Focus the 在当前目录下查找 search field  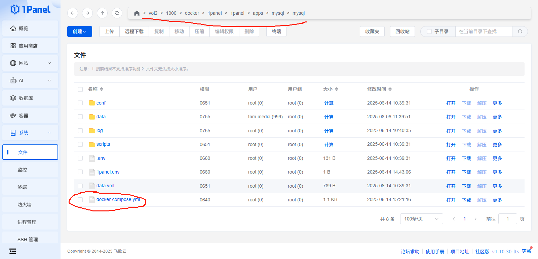(484, 31)
